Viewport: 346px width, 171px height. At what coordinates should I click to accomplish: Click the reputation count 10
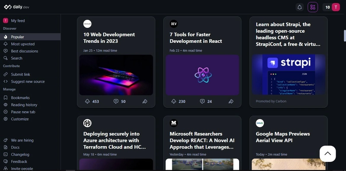click(x=327, y=7)
